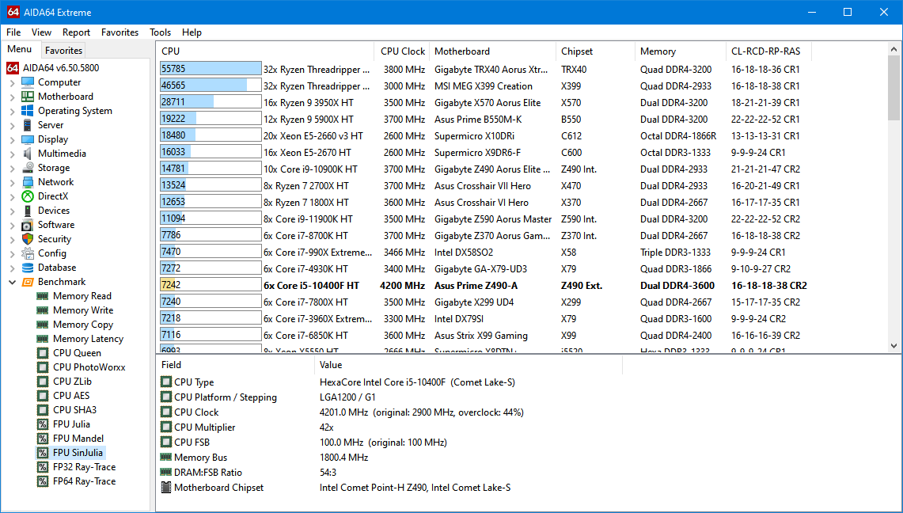Screen dimensions: 903x513
Task: Click the Operating System Windows logo icon
Action: (28, 111)
